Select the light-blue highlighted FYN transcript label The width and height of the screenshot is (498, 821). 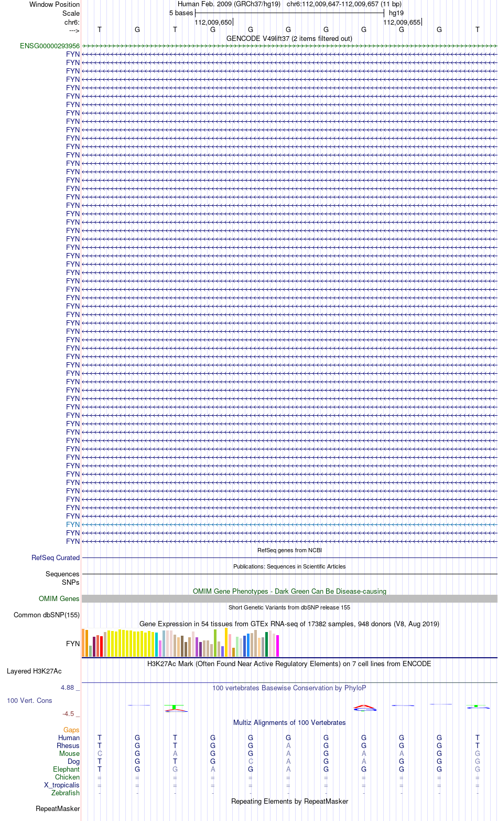pos(73,524)
